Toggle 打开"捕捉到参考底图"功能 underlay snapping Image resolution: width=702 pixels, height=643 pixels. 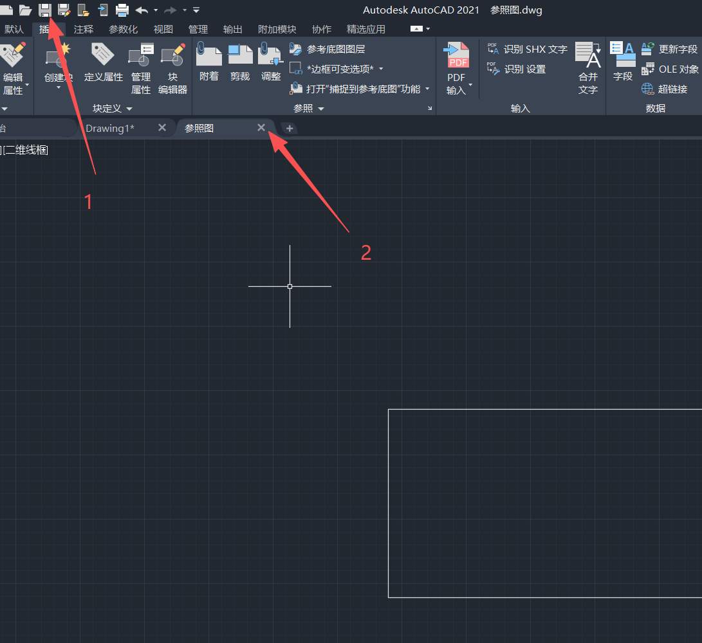[x=357, y=89]
